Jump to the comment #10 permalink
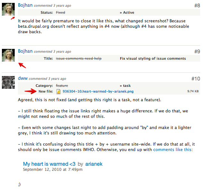Image resolution: width=203 pixels, height=190 pixels. click(195, 79)
